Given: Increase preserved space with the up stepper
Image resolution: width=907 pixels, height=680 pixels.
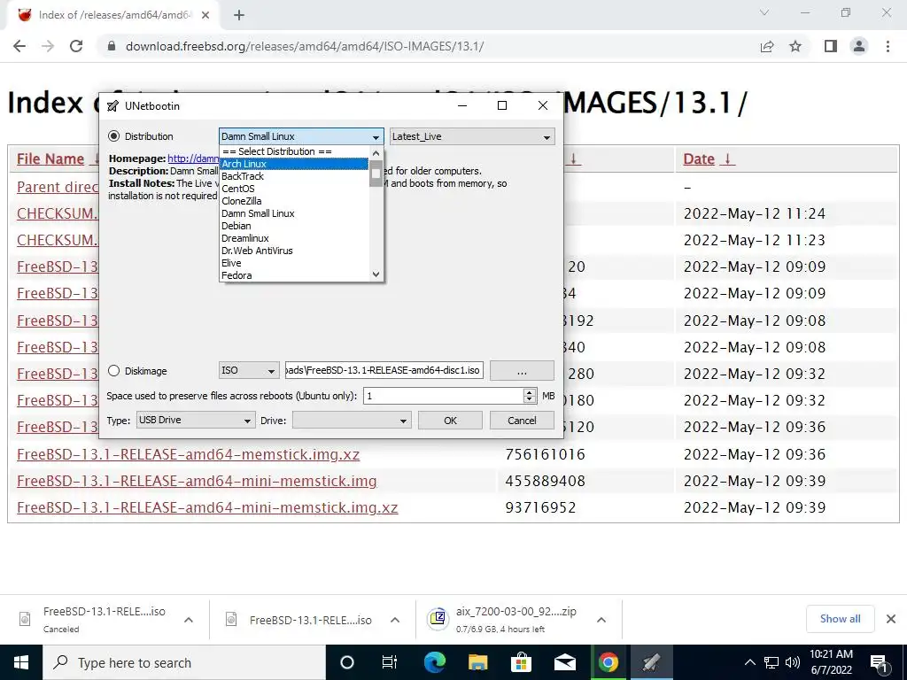Looking at the screenshot, I should tap(530, 392).
